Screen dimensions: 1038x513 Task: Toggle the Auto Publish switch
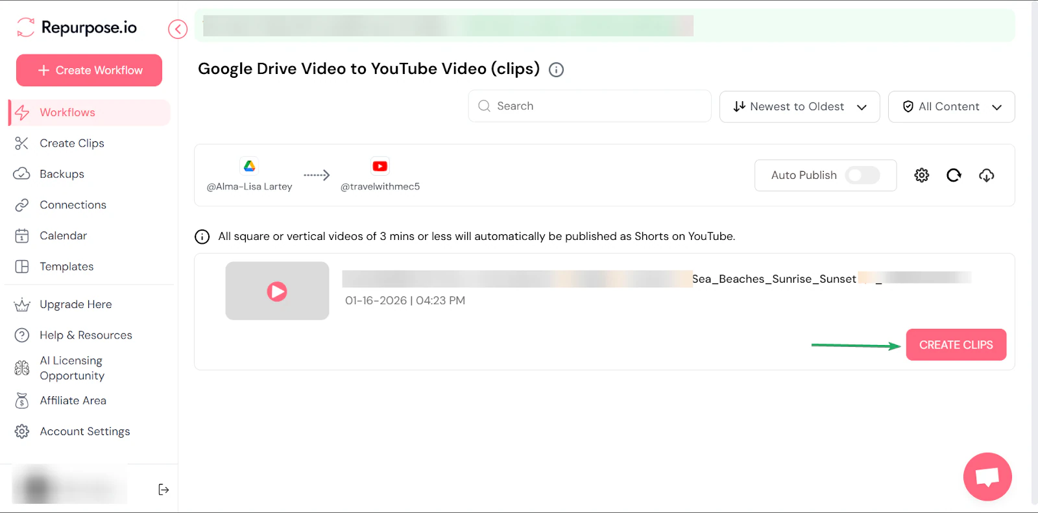pyautogui.click(x=862, y=175)
